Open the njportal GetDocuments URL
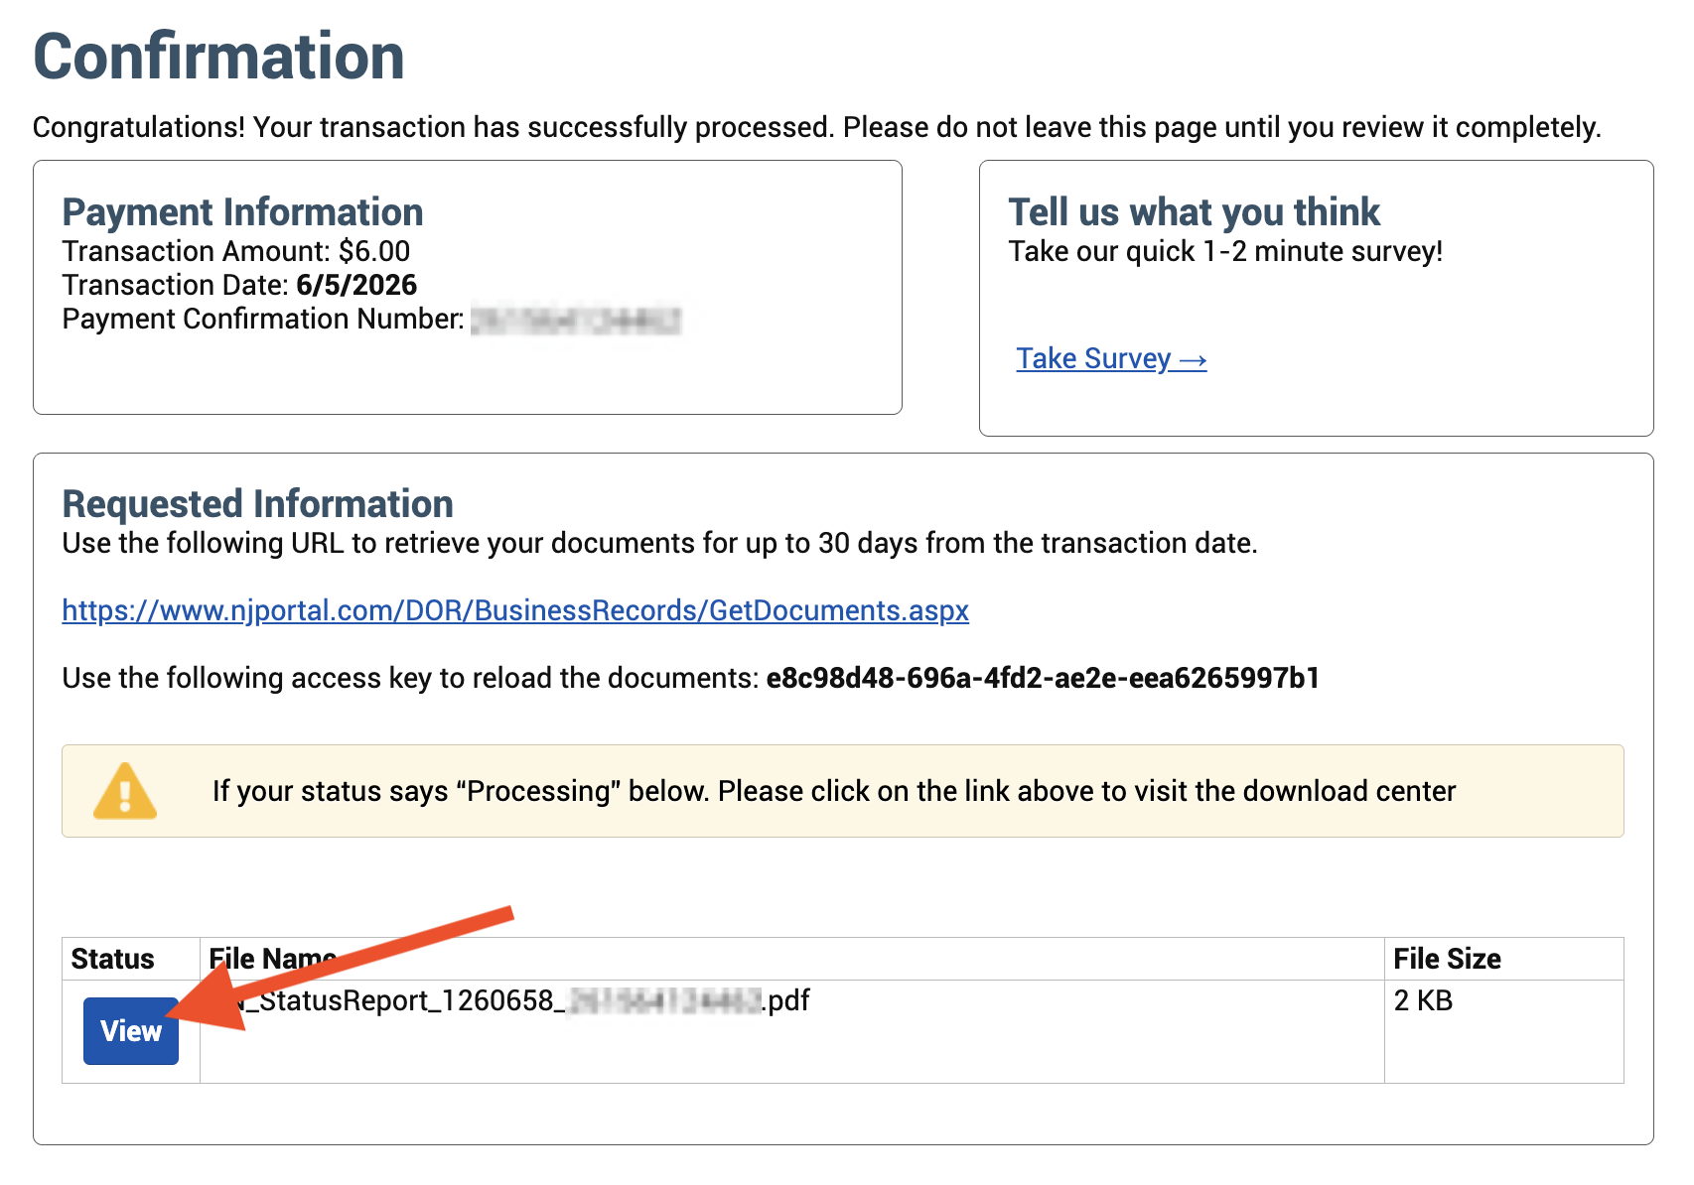Viewport: 1694px width, 1185px height. [x=515, y=609]
